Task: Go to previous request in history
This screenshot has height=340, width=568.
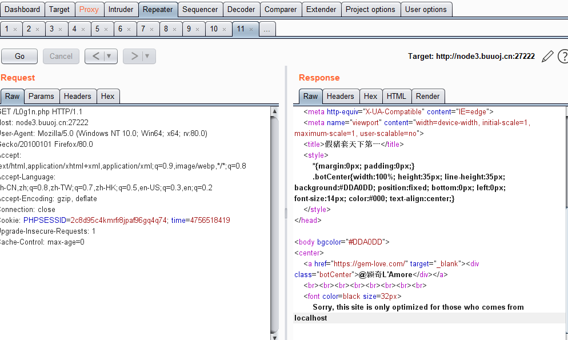Action: pyautogui.click(x=95, y=56)
